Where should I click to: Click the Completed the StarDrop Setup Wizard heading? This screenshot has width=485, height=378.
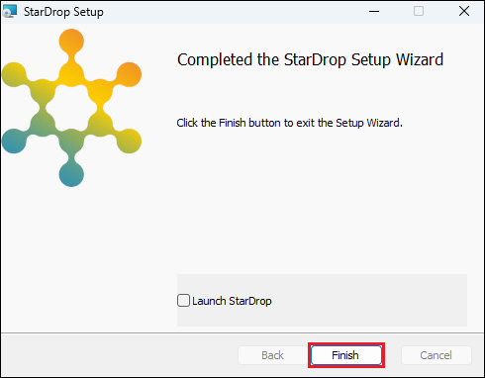(311, 60)
